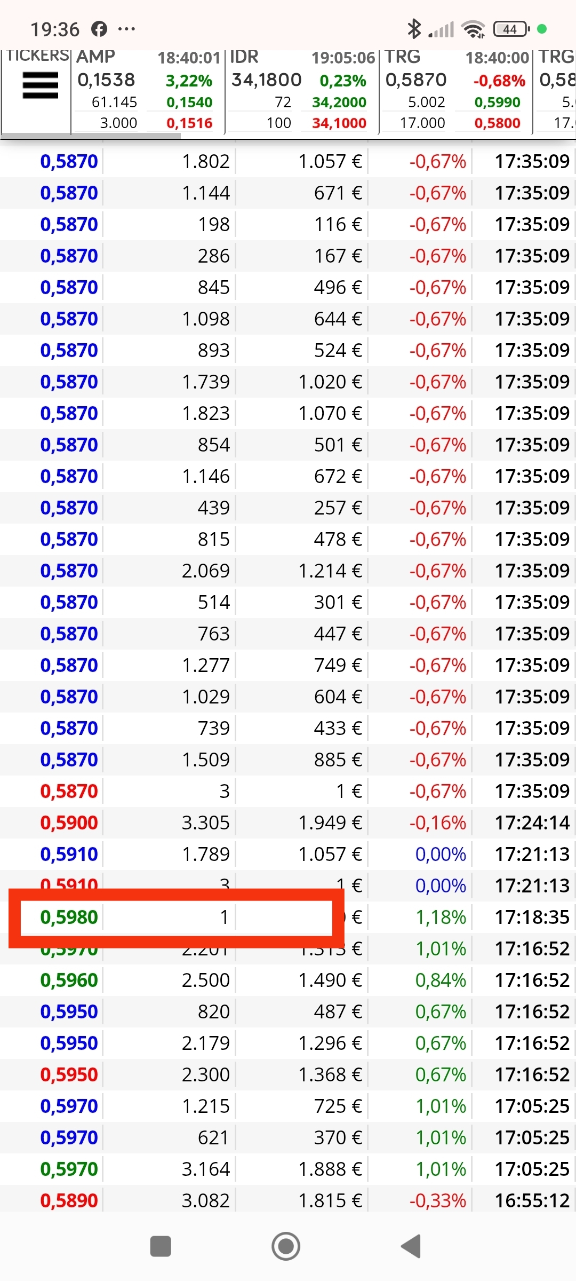The width and height of the screenshot is (576, 1281).
Task: Tap the volume cell 1.509
Action: [206, 760]
